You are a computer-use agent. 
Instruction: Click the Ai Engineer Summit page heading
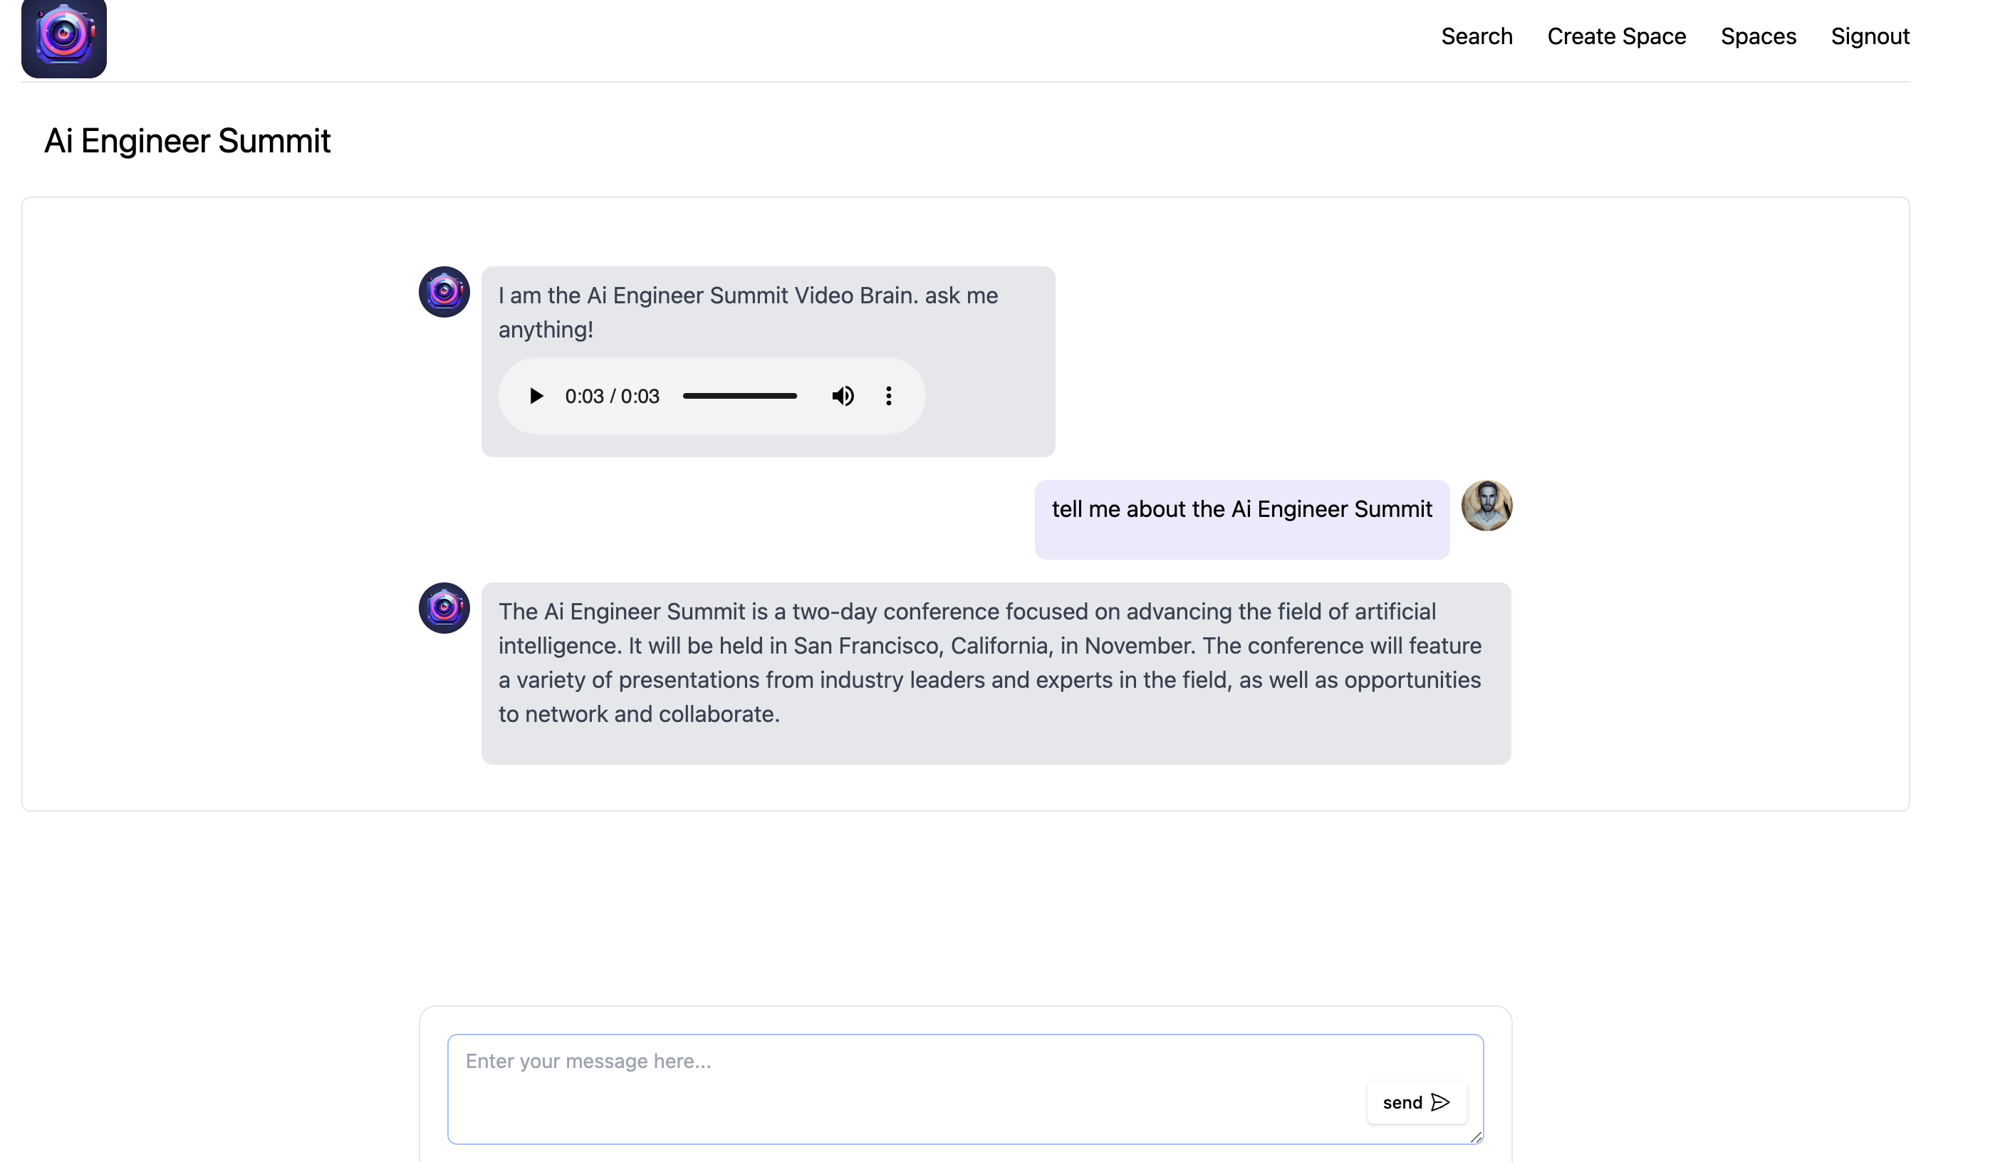(x=187, y=141)
